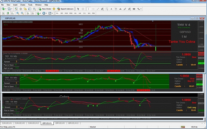Viewport: 207px width, 129px height.
Task: Open the Tools menu
Action: [x=30, y=5]
